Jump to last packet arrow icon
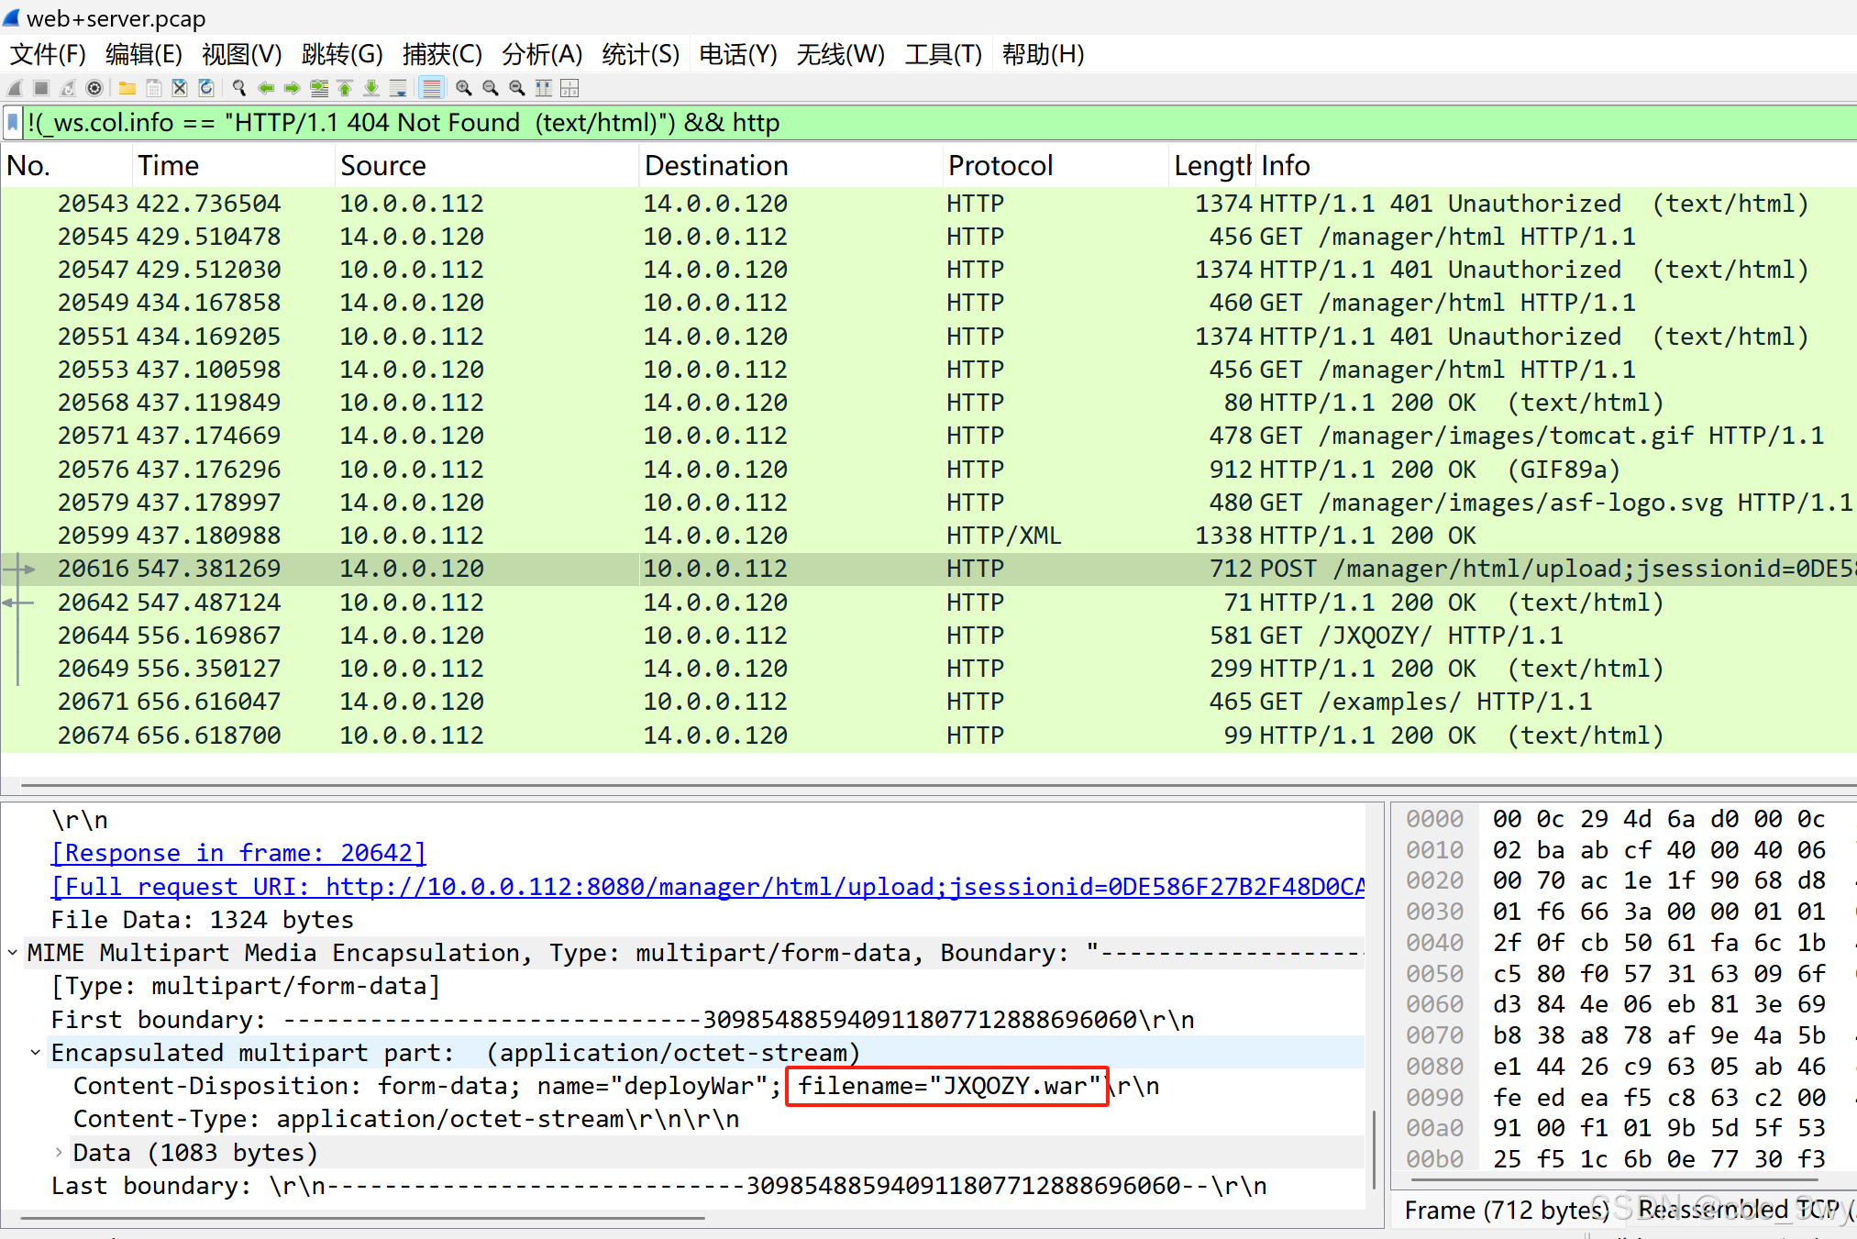 [371, 88]
